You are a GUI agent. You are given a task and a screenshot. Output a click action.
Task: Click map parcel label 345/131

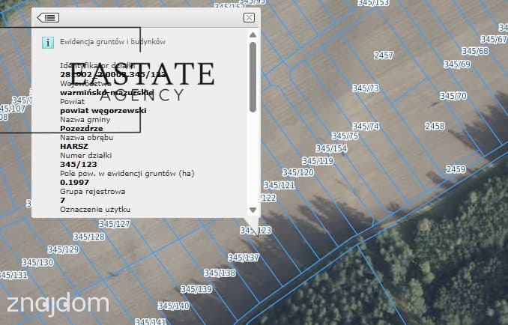(13, 275)
